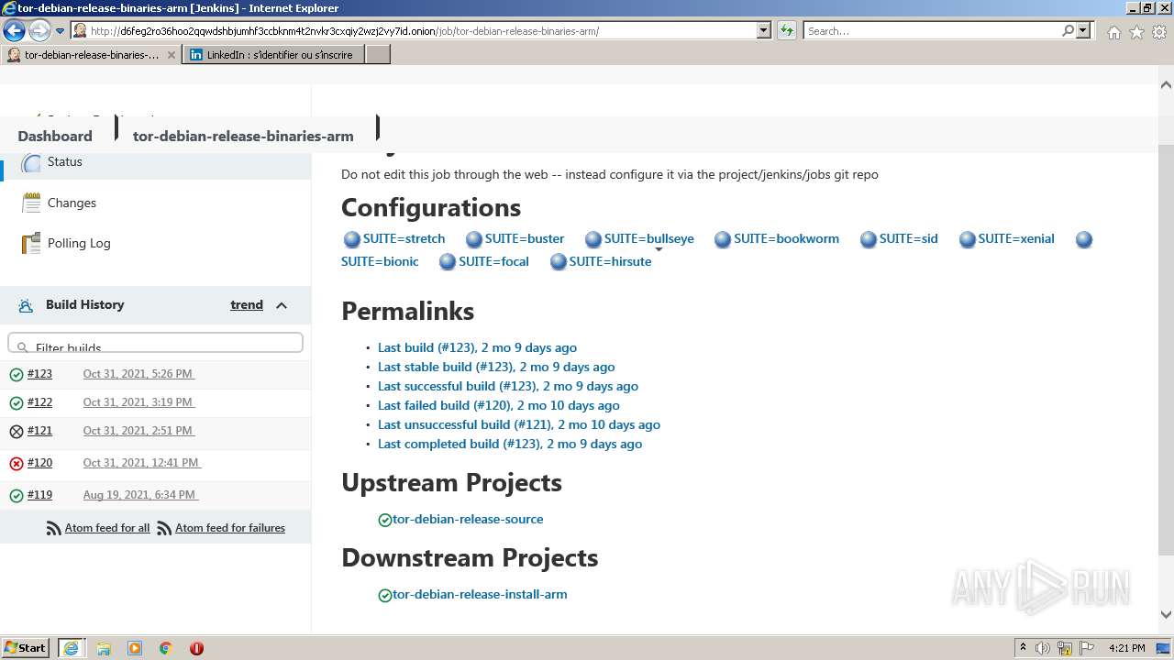Open the Favorites star icon
Screen dimensions: 1174x660
click(1136, 32)
